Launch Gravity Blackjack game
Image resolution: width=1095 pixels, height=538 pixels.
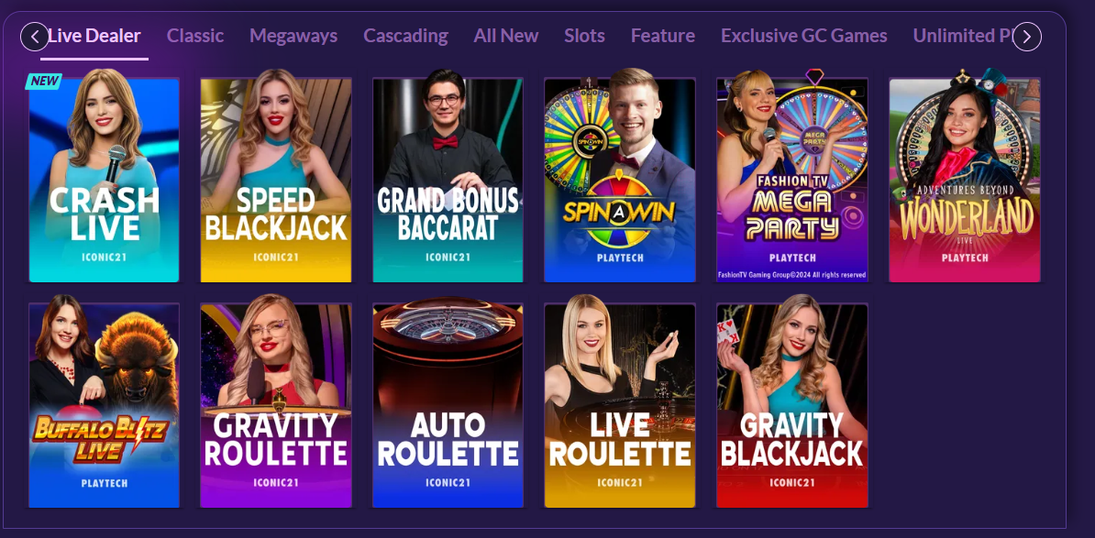click(x=792, y=405)
